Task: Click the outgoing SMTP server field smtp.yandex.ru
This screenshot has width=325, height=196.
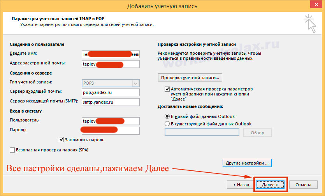Action: (110, 102)
